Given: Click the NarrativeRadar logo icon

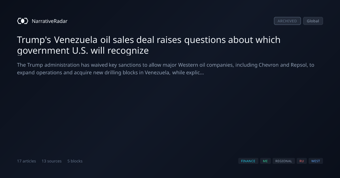Looking at the screenshot, I should point(23,21).
